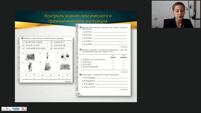Image resolution: width=201 pixels, height=113 pixels.
Task: Click the two children picture in exercise 5
Action: (30, 67)
